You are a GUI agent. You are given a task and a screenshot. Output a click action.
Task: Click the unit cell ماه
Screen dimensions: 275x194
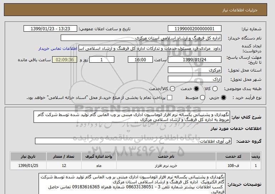click(99, 166)
